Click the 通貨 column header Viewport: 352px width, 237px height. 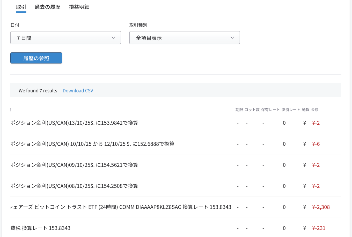305,110
